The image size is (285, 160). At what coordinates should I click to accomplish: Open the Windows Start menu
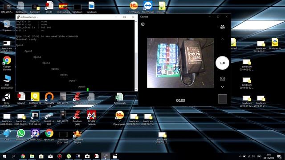4,156
